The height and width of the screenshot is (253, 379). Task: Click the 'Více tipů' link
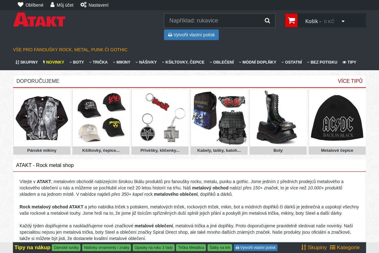click(350, 81)
